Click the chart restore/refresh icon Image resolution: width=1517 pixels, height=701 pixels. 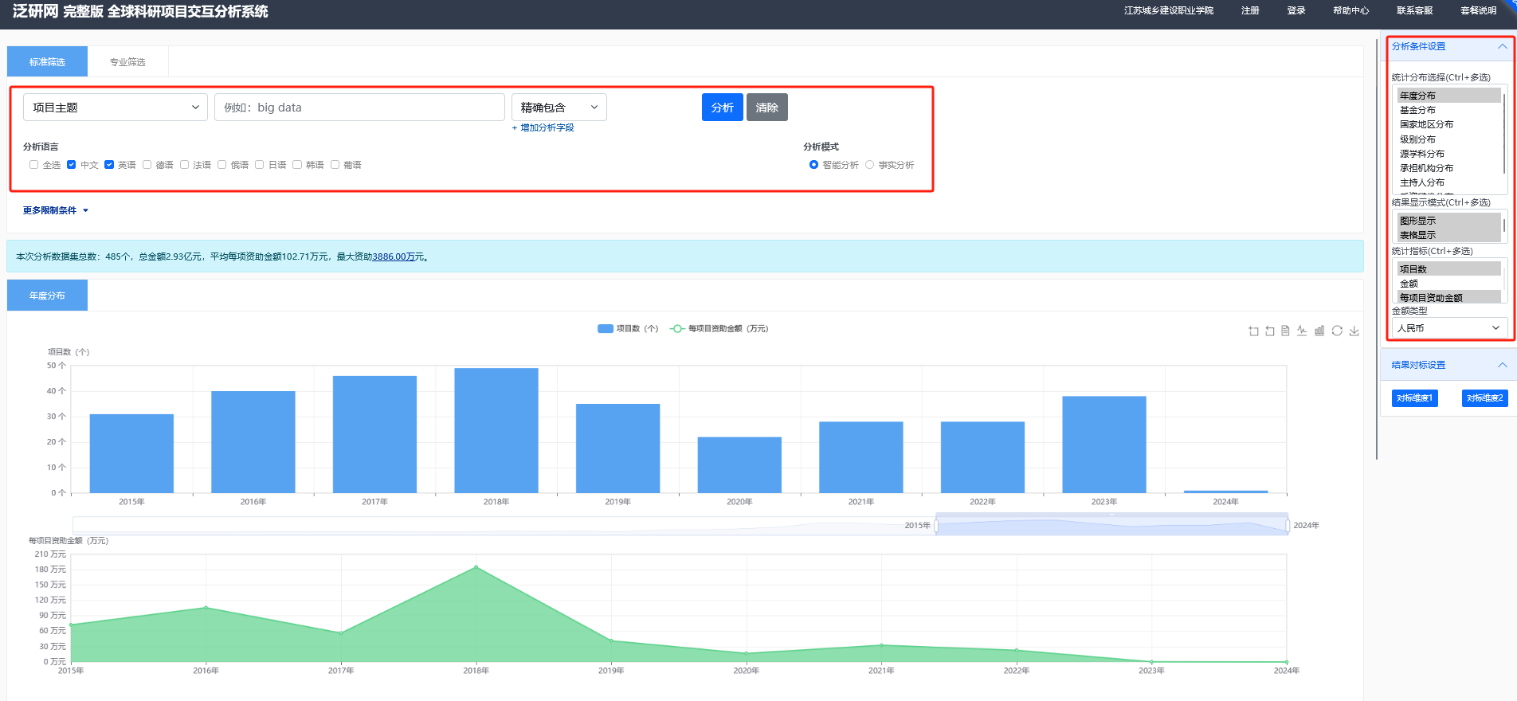pyautogui.click(x=1337, y=331)
